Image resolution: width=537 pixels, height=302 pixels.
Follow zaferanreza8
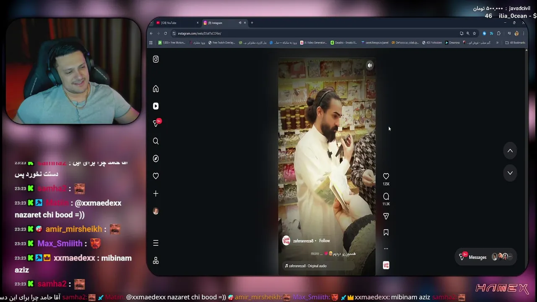point(324,241)
